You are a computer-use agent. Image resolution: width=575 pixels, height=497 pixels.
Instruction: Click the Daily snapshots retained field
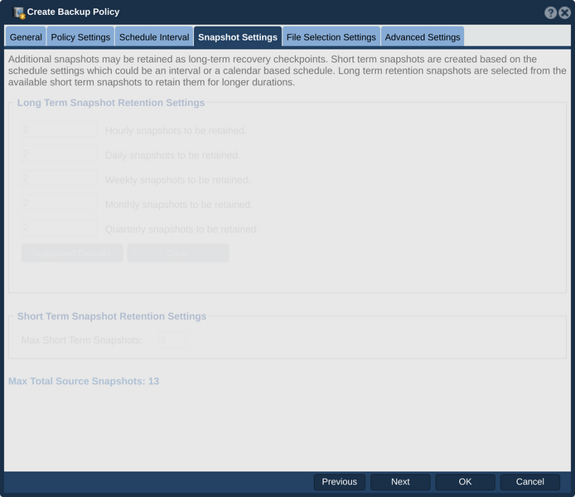click(x=59, y=153)
